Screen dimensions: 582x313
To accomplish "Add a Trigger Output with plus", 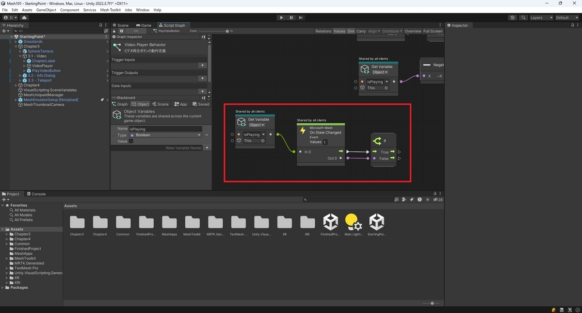I will click(x=203, y=78).
